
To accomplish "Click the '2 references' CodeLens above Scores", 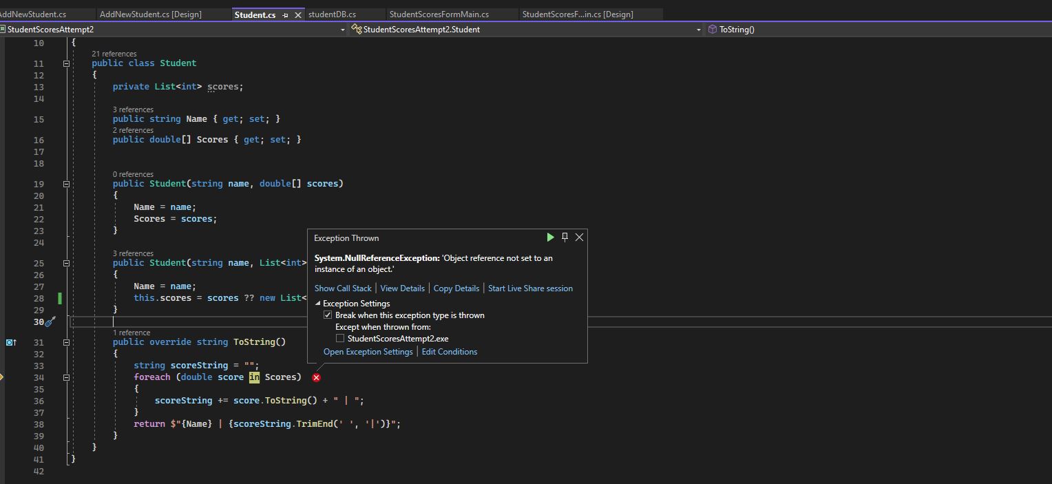I will [x=133, y=130].
